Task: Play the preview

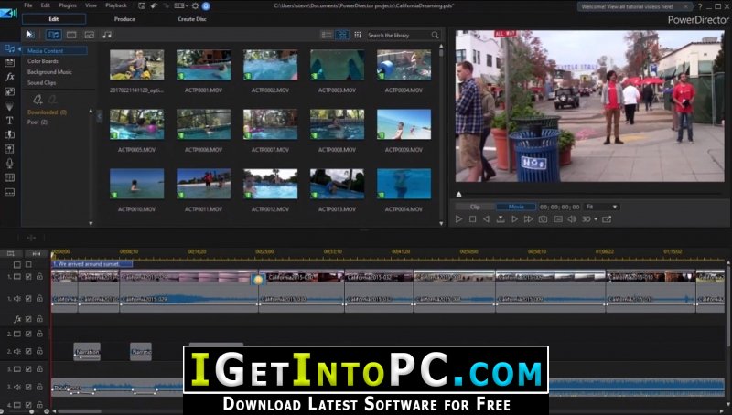Action: (458, 219)
